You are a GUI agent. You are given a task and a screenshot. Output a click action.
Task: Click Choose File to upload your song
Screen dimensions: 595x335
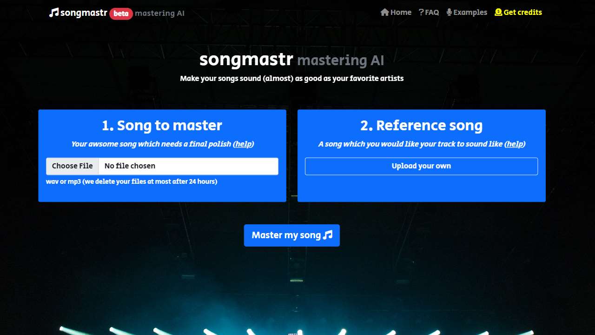click(72, 166)
